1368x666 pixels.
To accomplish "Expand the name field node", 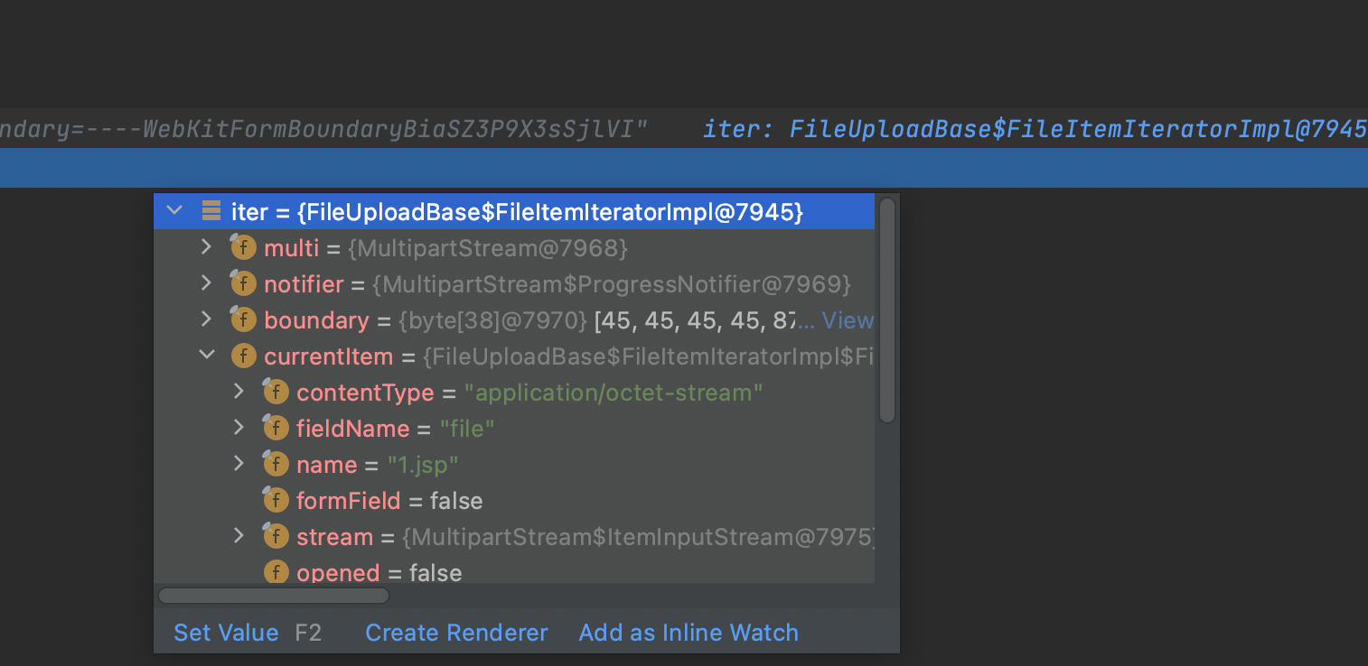I will pyautogui.click(x=239, y=464).
